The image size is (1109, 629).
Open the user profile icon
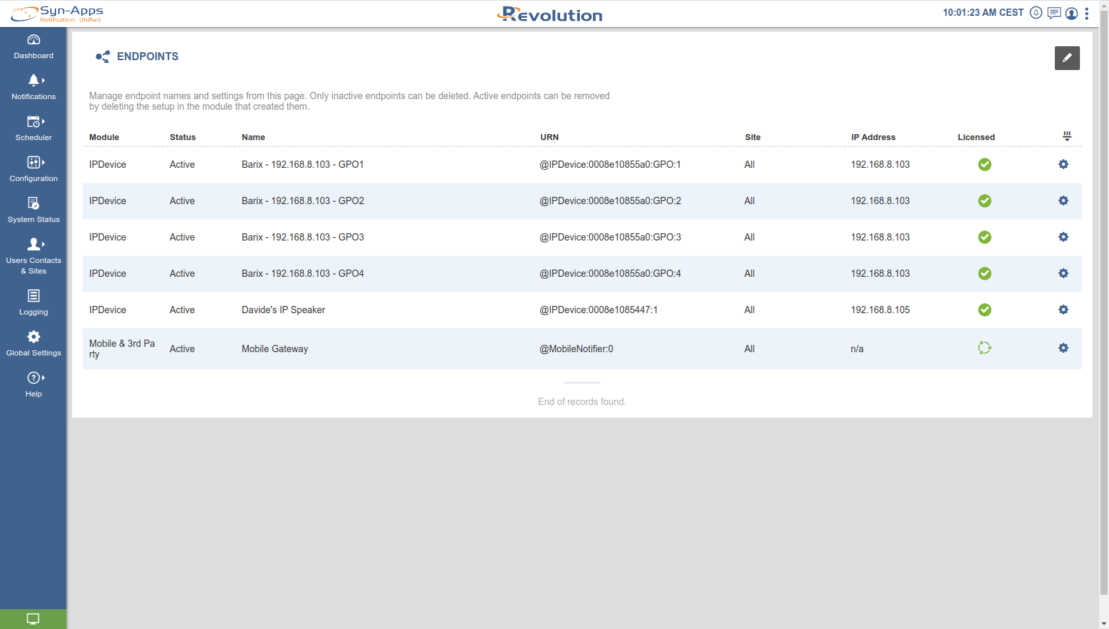(1071, 13)
